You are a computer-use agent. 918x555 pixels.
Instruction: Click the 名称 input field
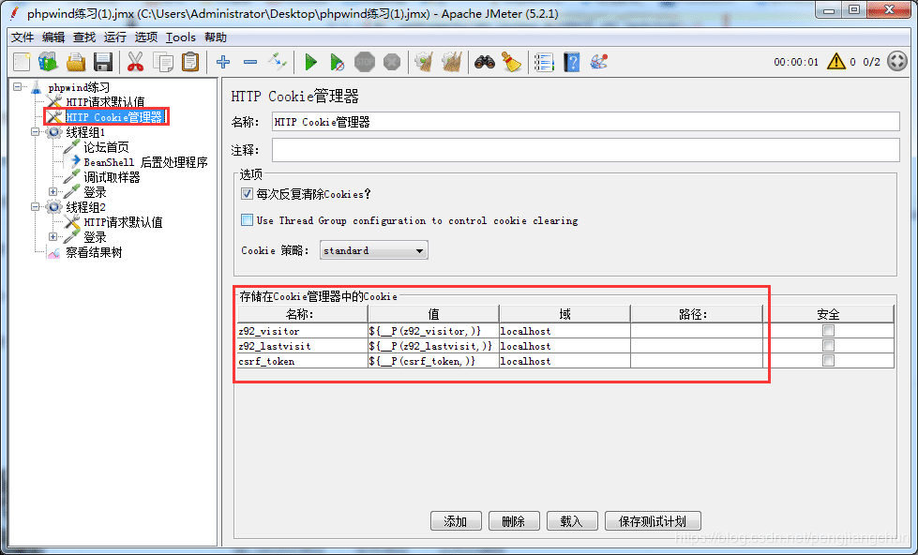pos(585,122)
